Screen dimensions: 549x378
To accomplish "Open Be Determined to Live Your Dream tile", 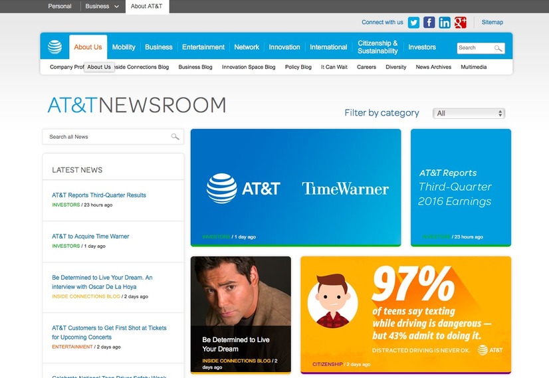I will (241, 315).
